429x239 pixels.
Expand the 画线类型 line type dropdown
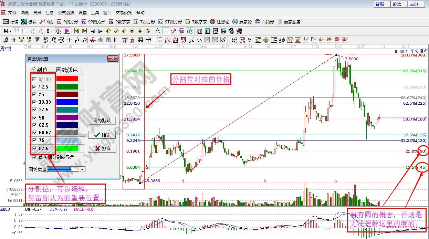click(82, 169)
